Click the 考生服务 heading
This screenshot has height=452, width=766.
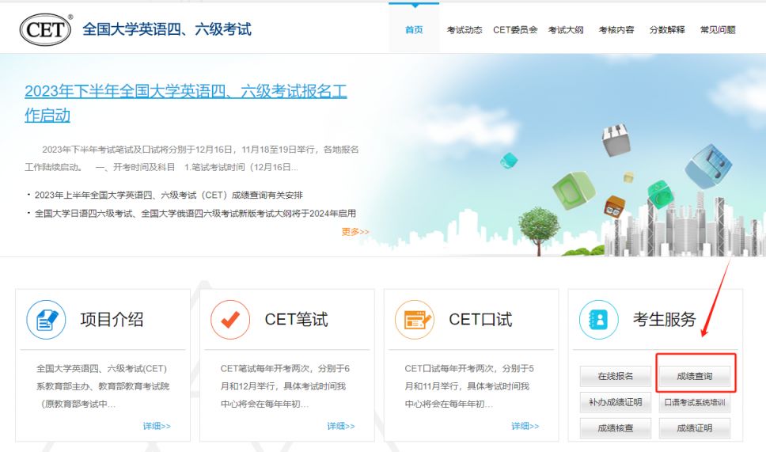(x=665, y=320)
